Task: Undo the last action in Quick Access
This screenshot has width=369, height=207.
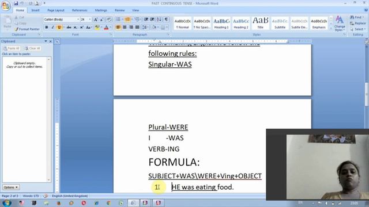Action: coord(22,3)
